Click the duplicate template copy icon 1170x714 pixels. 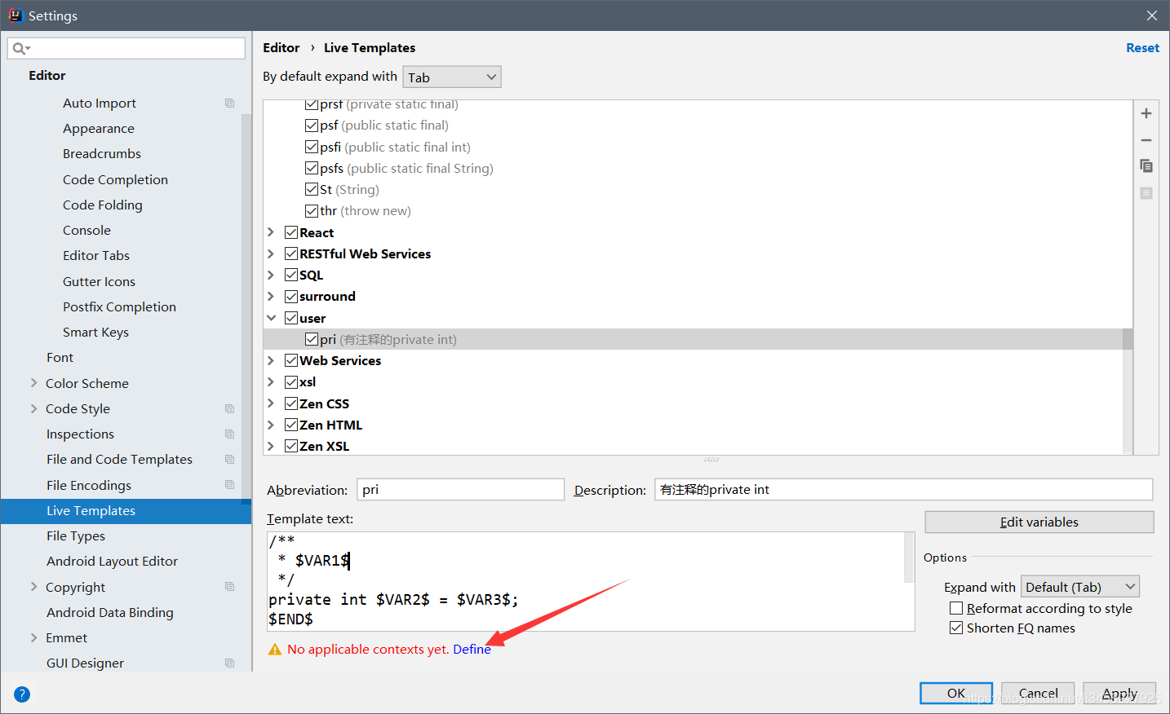1146,166
